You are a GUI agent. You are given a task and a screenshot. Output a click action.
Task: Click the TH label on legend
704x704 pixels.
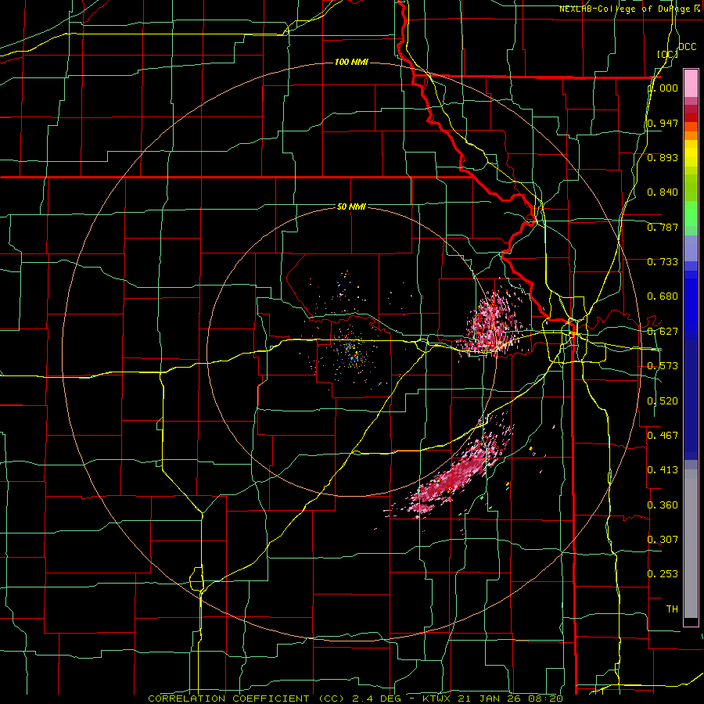[672, 609]
